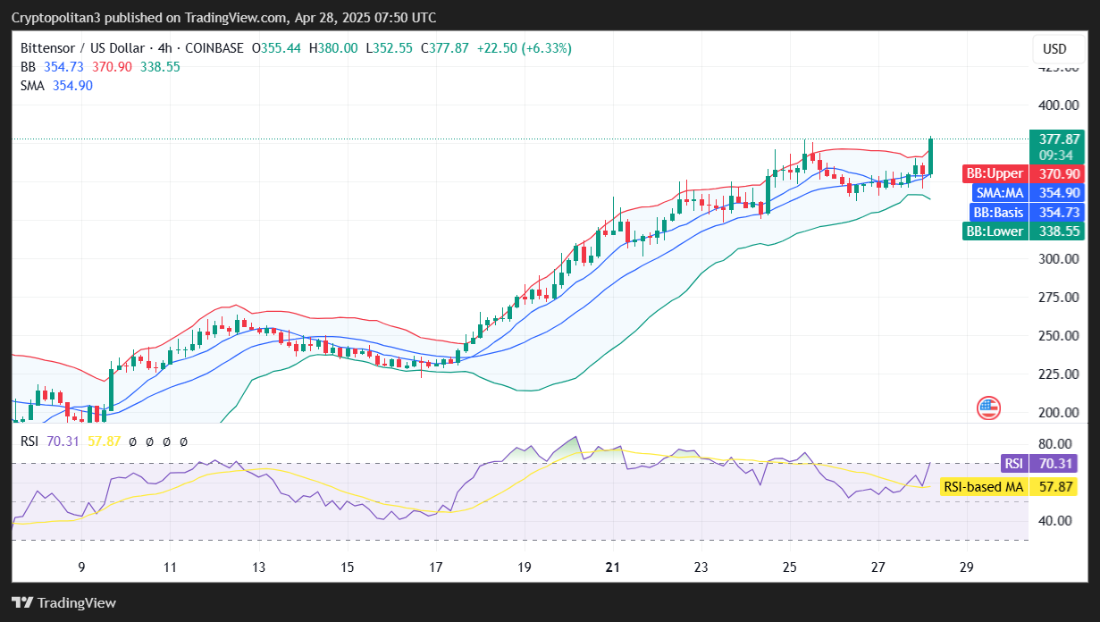This screenshot has width=1100, height=622.
Task: Select the SMA indicator legend
Action: (32, 86)
